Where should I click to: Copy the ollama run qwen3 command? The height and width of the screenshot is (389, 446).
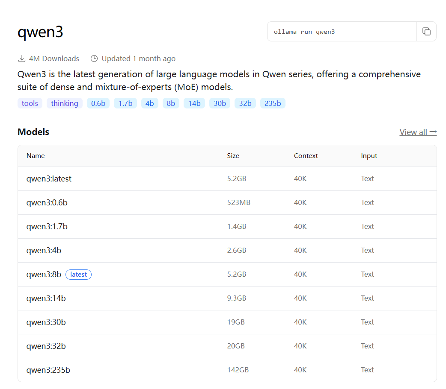tap(426, 32)
